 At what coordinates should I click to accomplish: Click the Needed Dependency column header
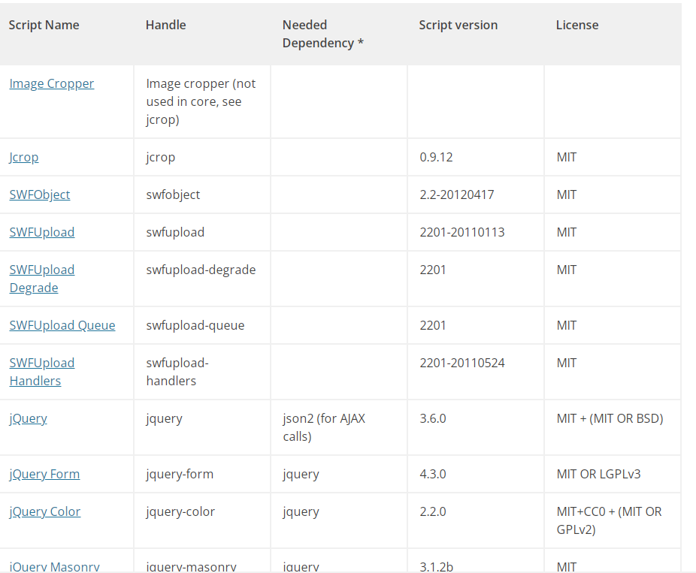[x=322, y=34]
